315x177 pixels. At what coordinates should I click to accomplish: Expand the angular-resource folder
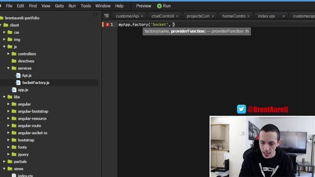pos(8,118)
